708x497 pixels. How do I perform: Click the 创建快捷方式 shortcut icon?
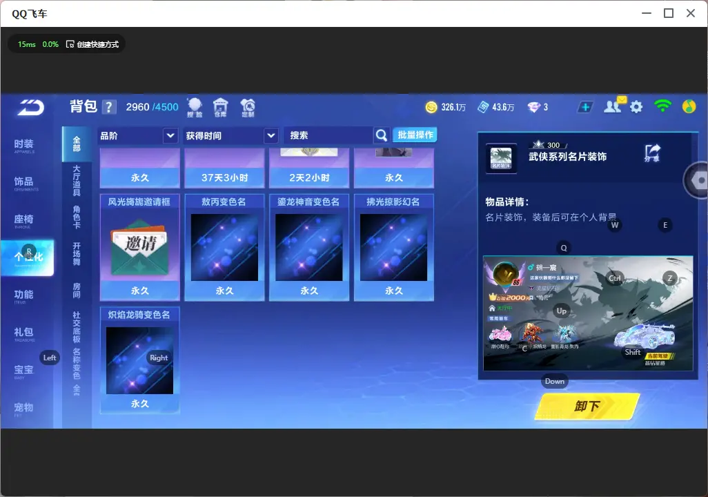tap(70, 44)
